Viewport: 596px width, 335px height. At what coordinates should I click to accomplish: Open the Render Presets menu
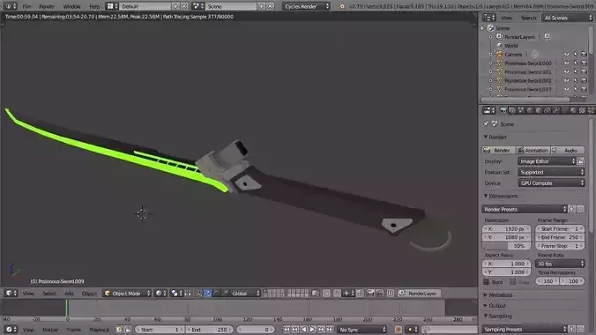[525, 209]
